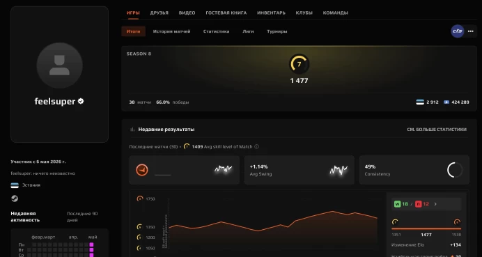
Task: Open the ВИДЕО tab
Action: pos(187,13)
